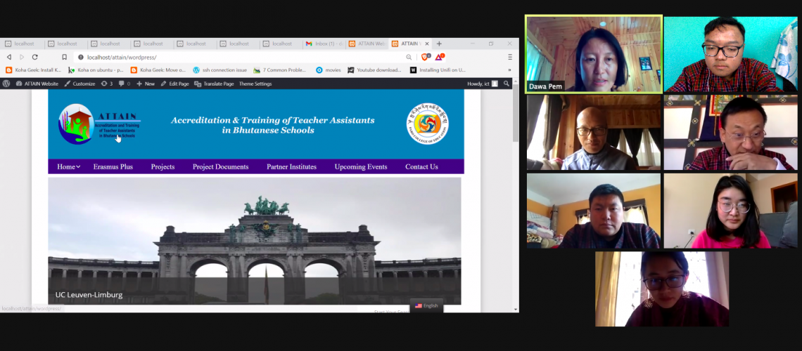Open the ATTAIN Website dashboard menu

point(37,84)
